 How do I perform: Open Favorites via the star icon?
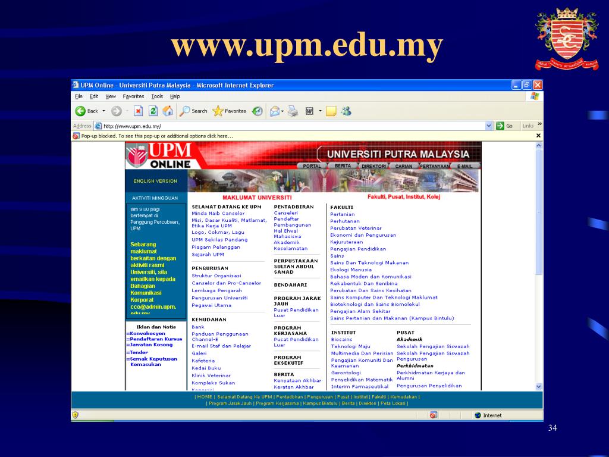point(218,111)
